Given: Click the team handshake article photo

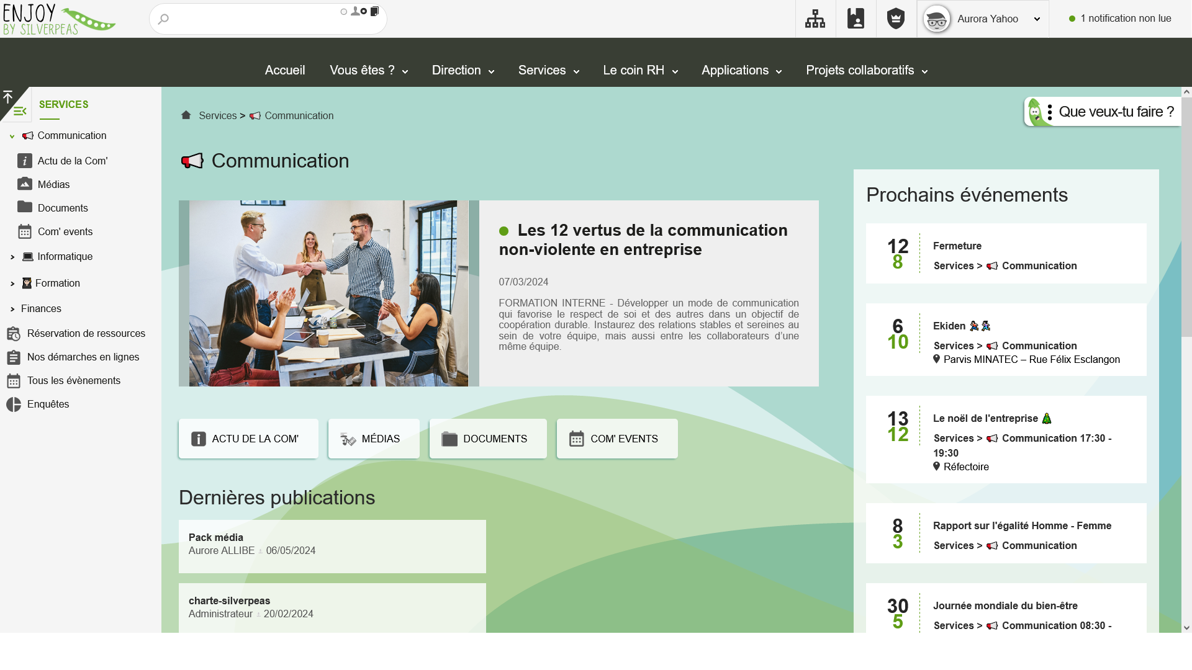Looking at the screenshot, I should pos(328,293).
